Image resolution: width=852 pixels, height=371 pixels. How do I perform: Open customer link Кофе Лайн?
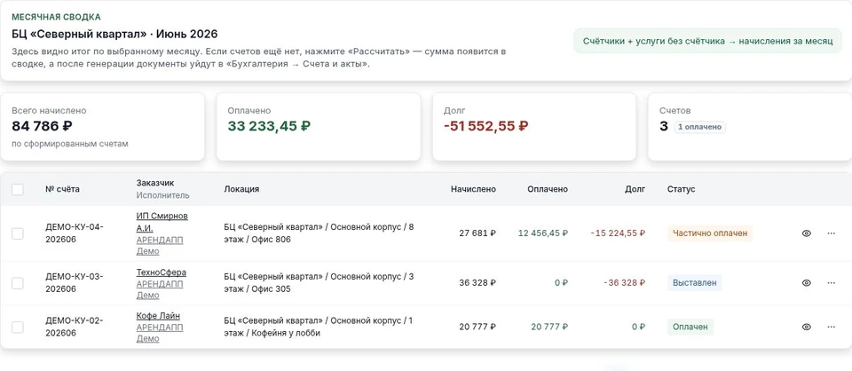pyautogui.click(x=158, y=316)
